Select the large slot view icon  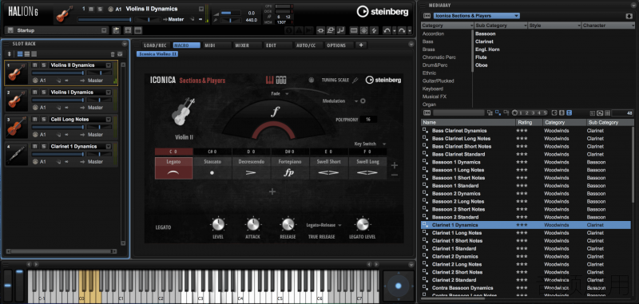[x=34, y=54]
